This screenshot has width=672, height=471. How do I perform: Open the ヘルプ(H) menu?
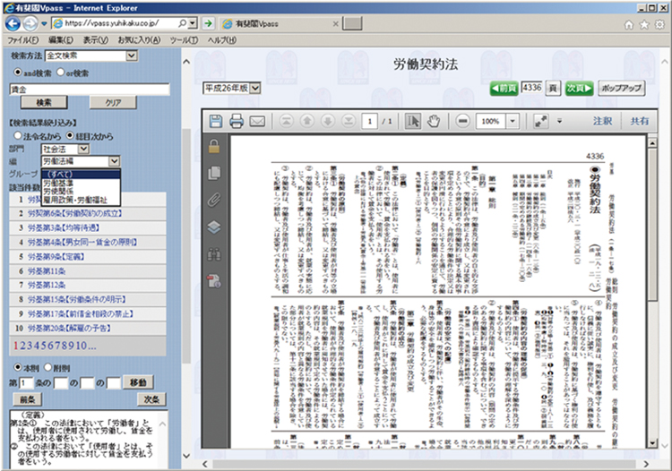pyautogui.click(x=221, y=40)
